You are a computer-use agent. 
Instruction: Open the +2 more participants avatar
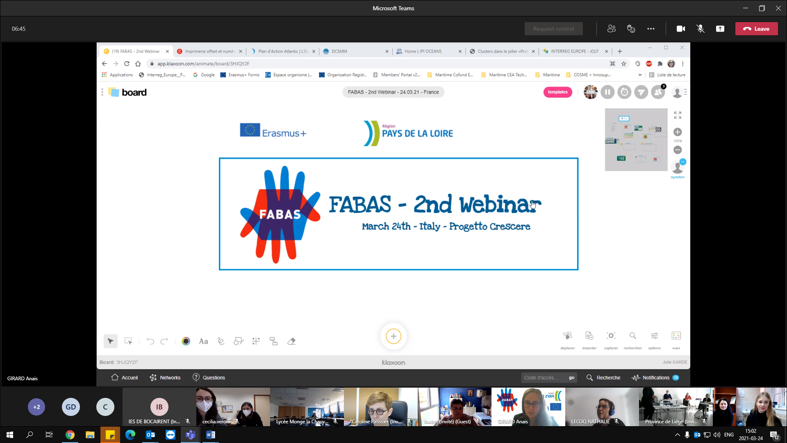36,407
